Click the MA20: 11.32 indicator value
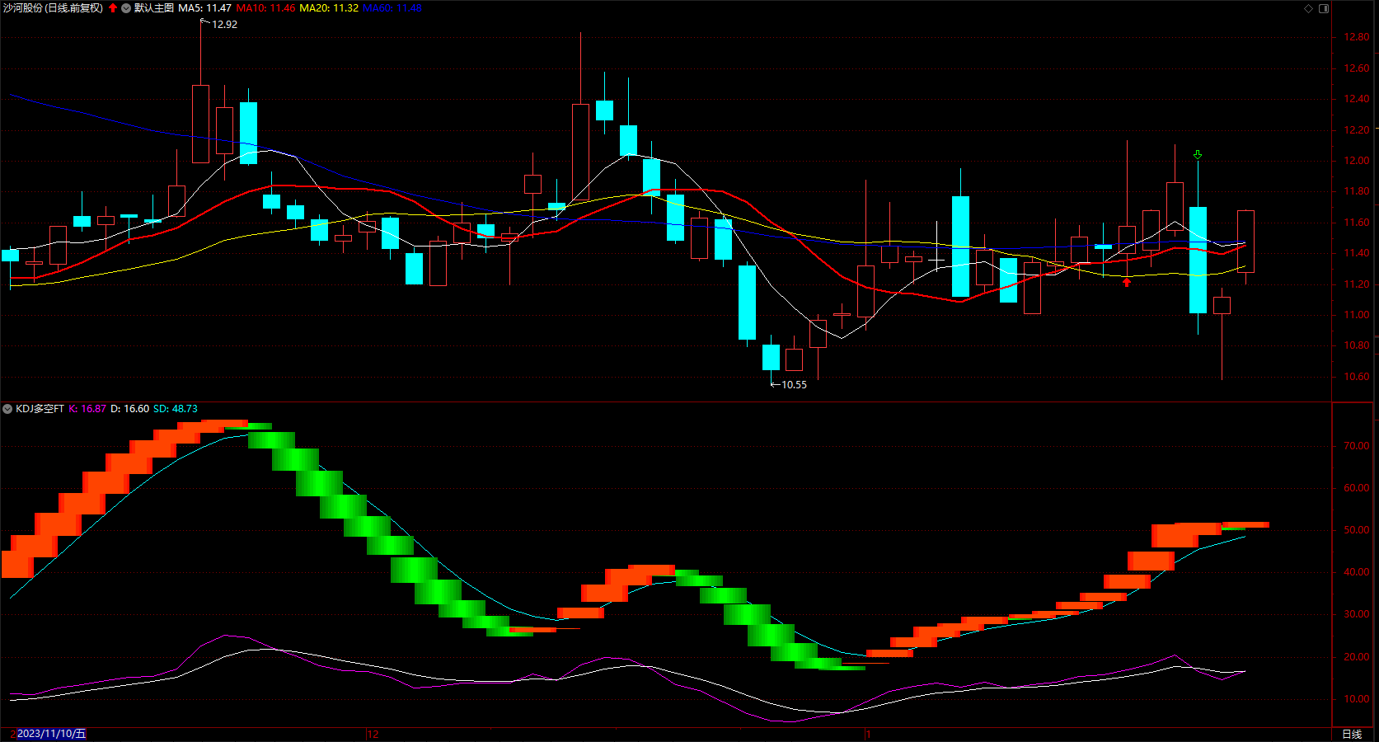 (329, 8)
